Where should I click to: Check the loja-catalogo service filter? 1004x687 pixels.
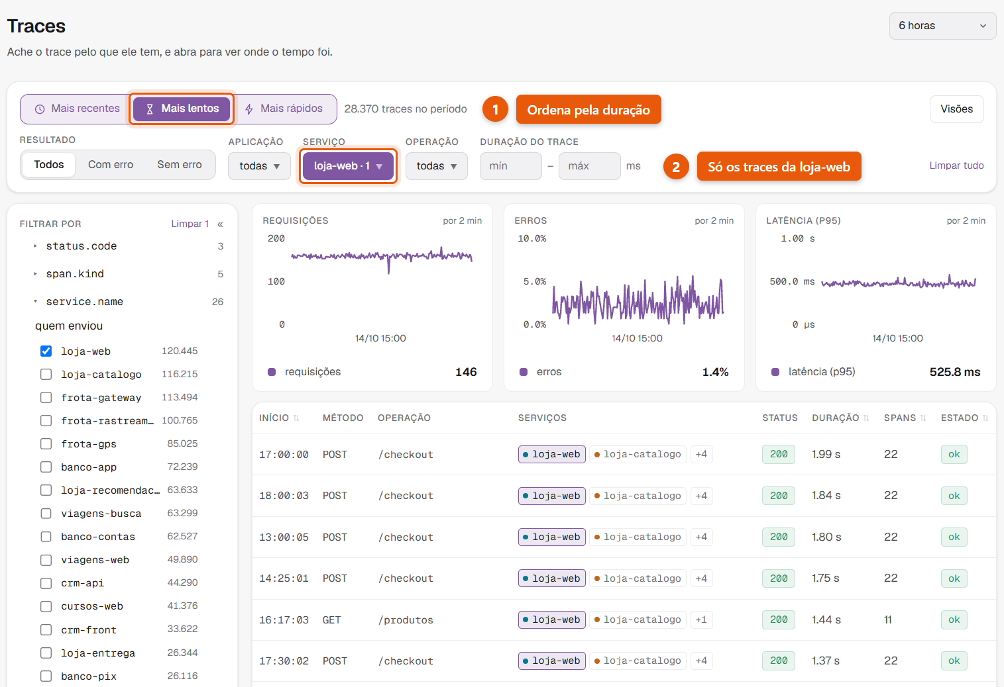(46, 375)
